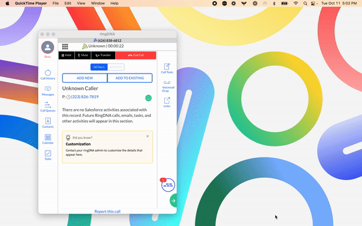Open Contacts in the sidebar
The width and height of the screenshot is (362, 226).
48,123
